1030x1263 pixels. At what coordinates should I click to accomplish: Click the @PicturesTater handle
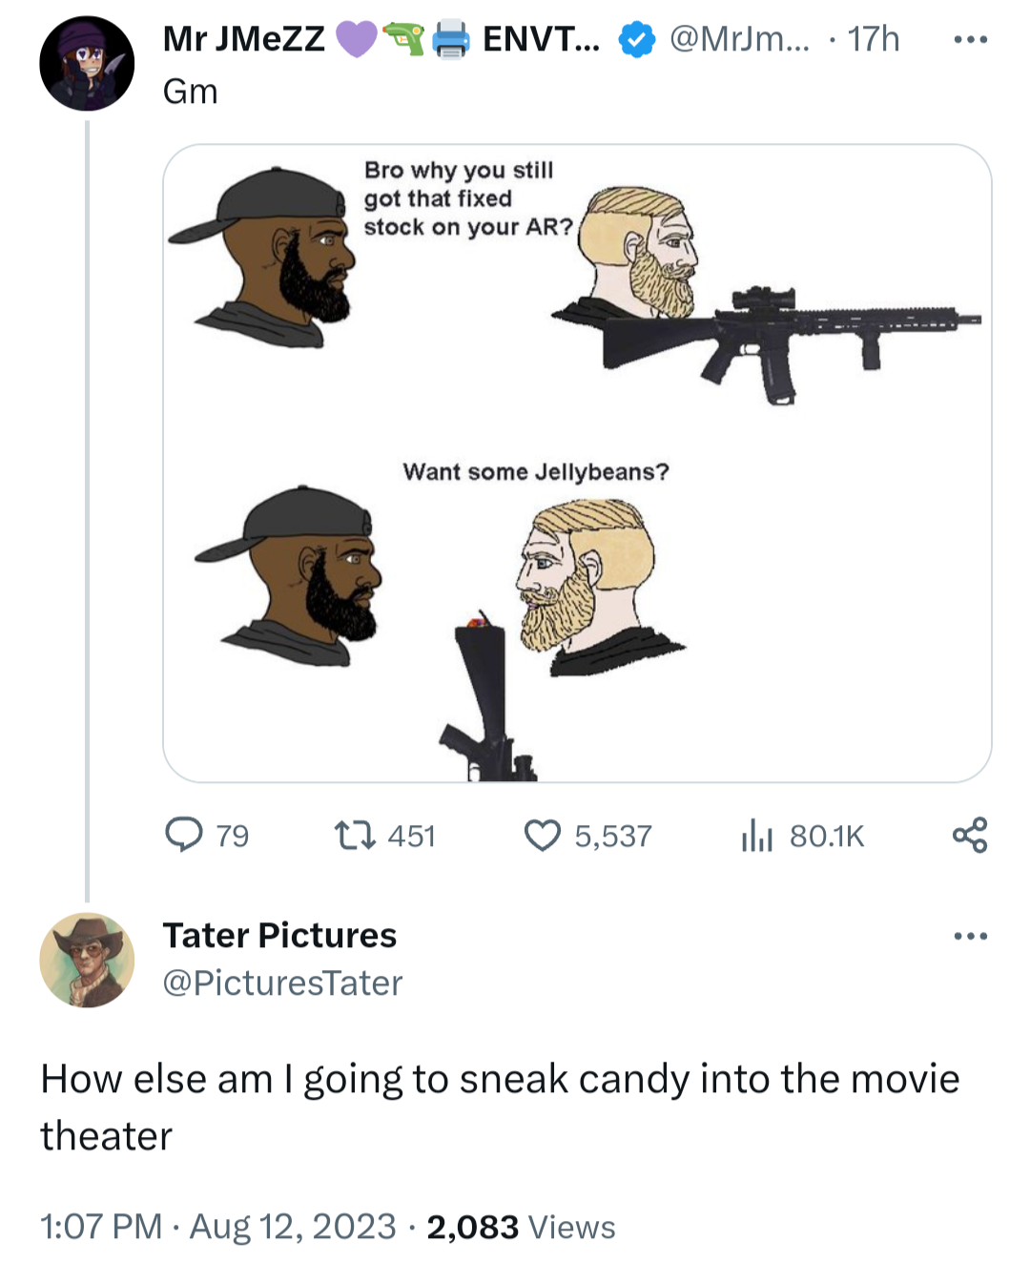(x=282, y=983)
